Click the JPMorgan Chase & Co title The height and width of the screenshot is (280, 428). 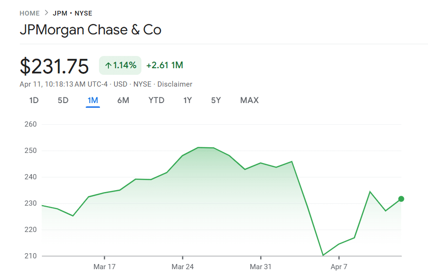coord(91,30)
